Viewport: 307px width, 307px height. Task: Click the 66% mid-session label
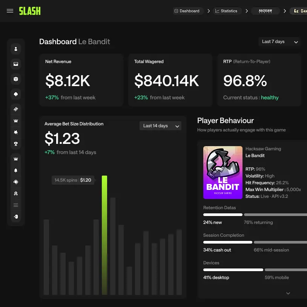click(272, 250)
